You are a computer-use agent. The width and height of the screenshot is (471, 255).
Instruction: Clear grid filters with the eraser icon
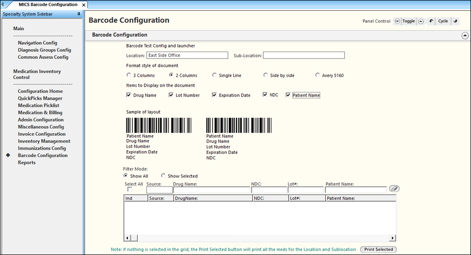point(394,189)
